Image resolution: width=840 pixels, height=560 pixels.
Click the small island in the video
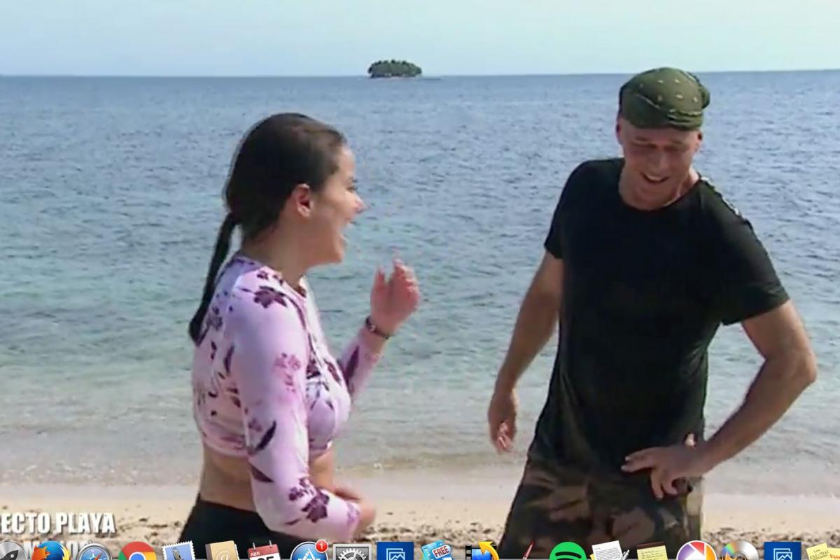tap(395, 69)
